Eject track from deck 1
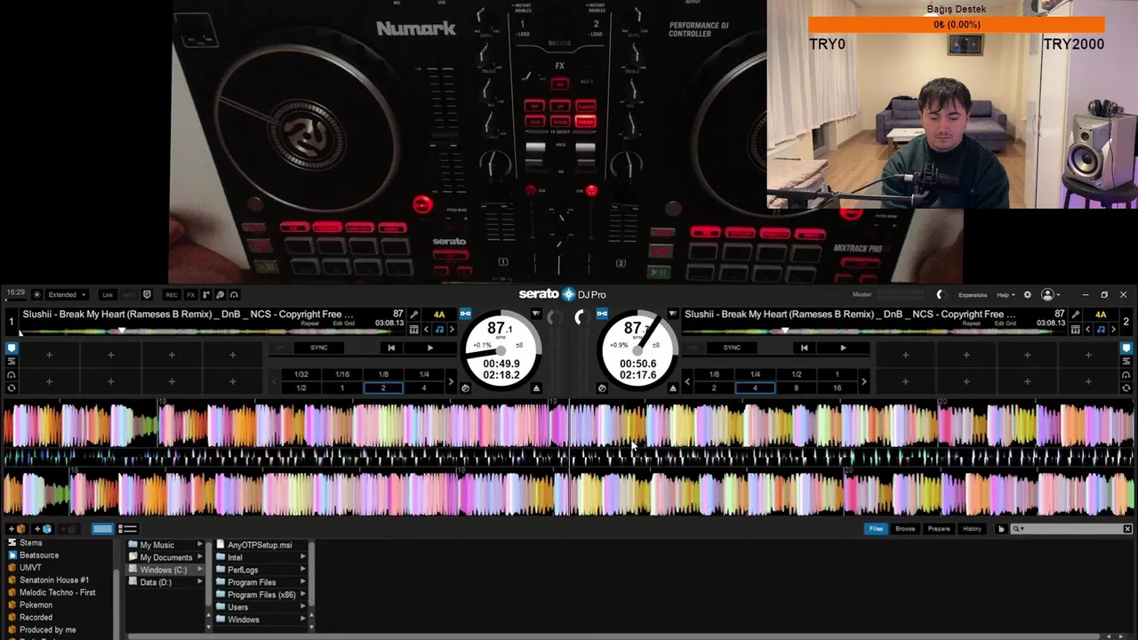 536,388
